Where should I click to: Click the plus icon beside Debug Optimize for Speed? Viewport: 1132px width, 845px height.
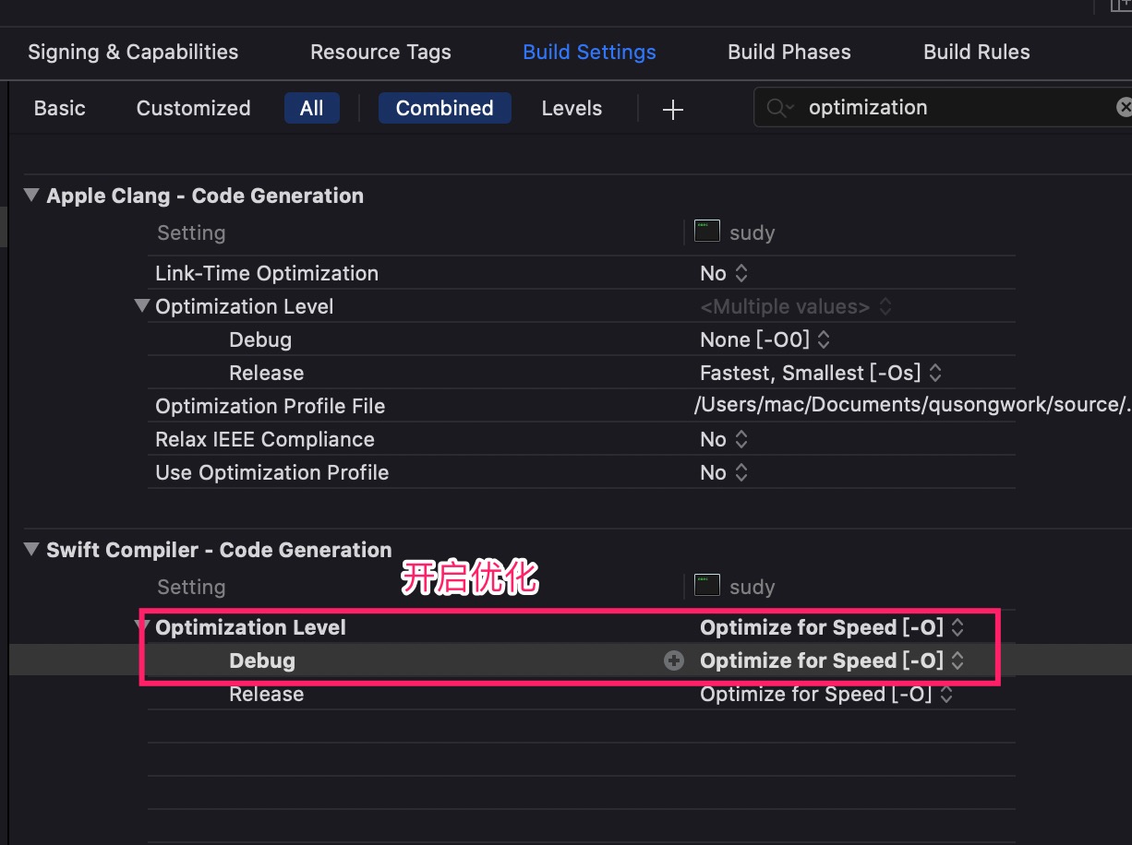(674, 661)
